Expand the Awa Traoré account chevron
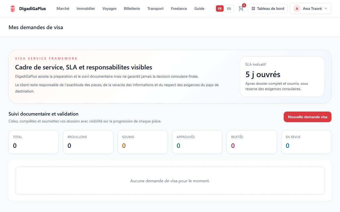Screen dimensions: 340x212 click(x=326, y=8)
